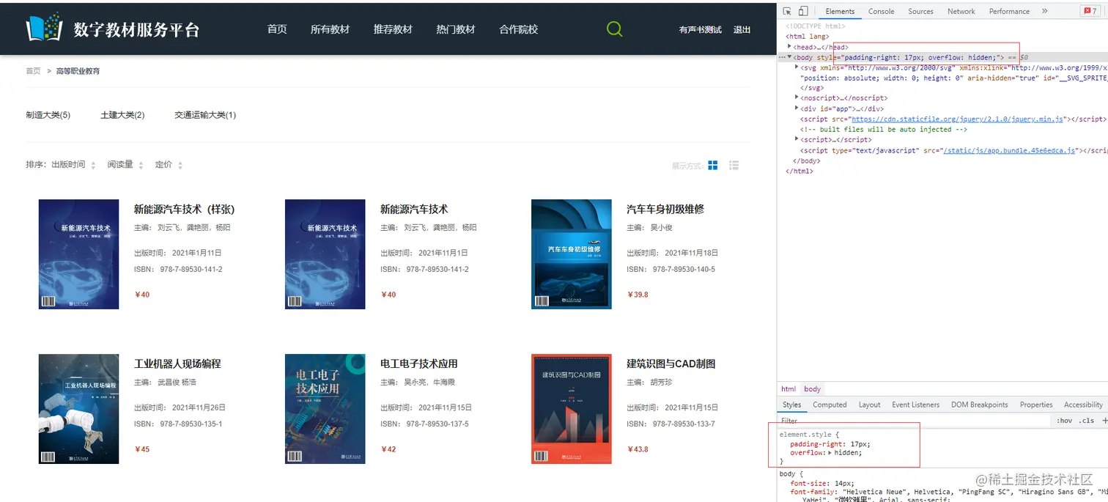
Task: Filter by 土建大类(2) category
Action: (122, 115)
